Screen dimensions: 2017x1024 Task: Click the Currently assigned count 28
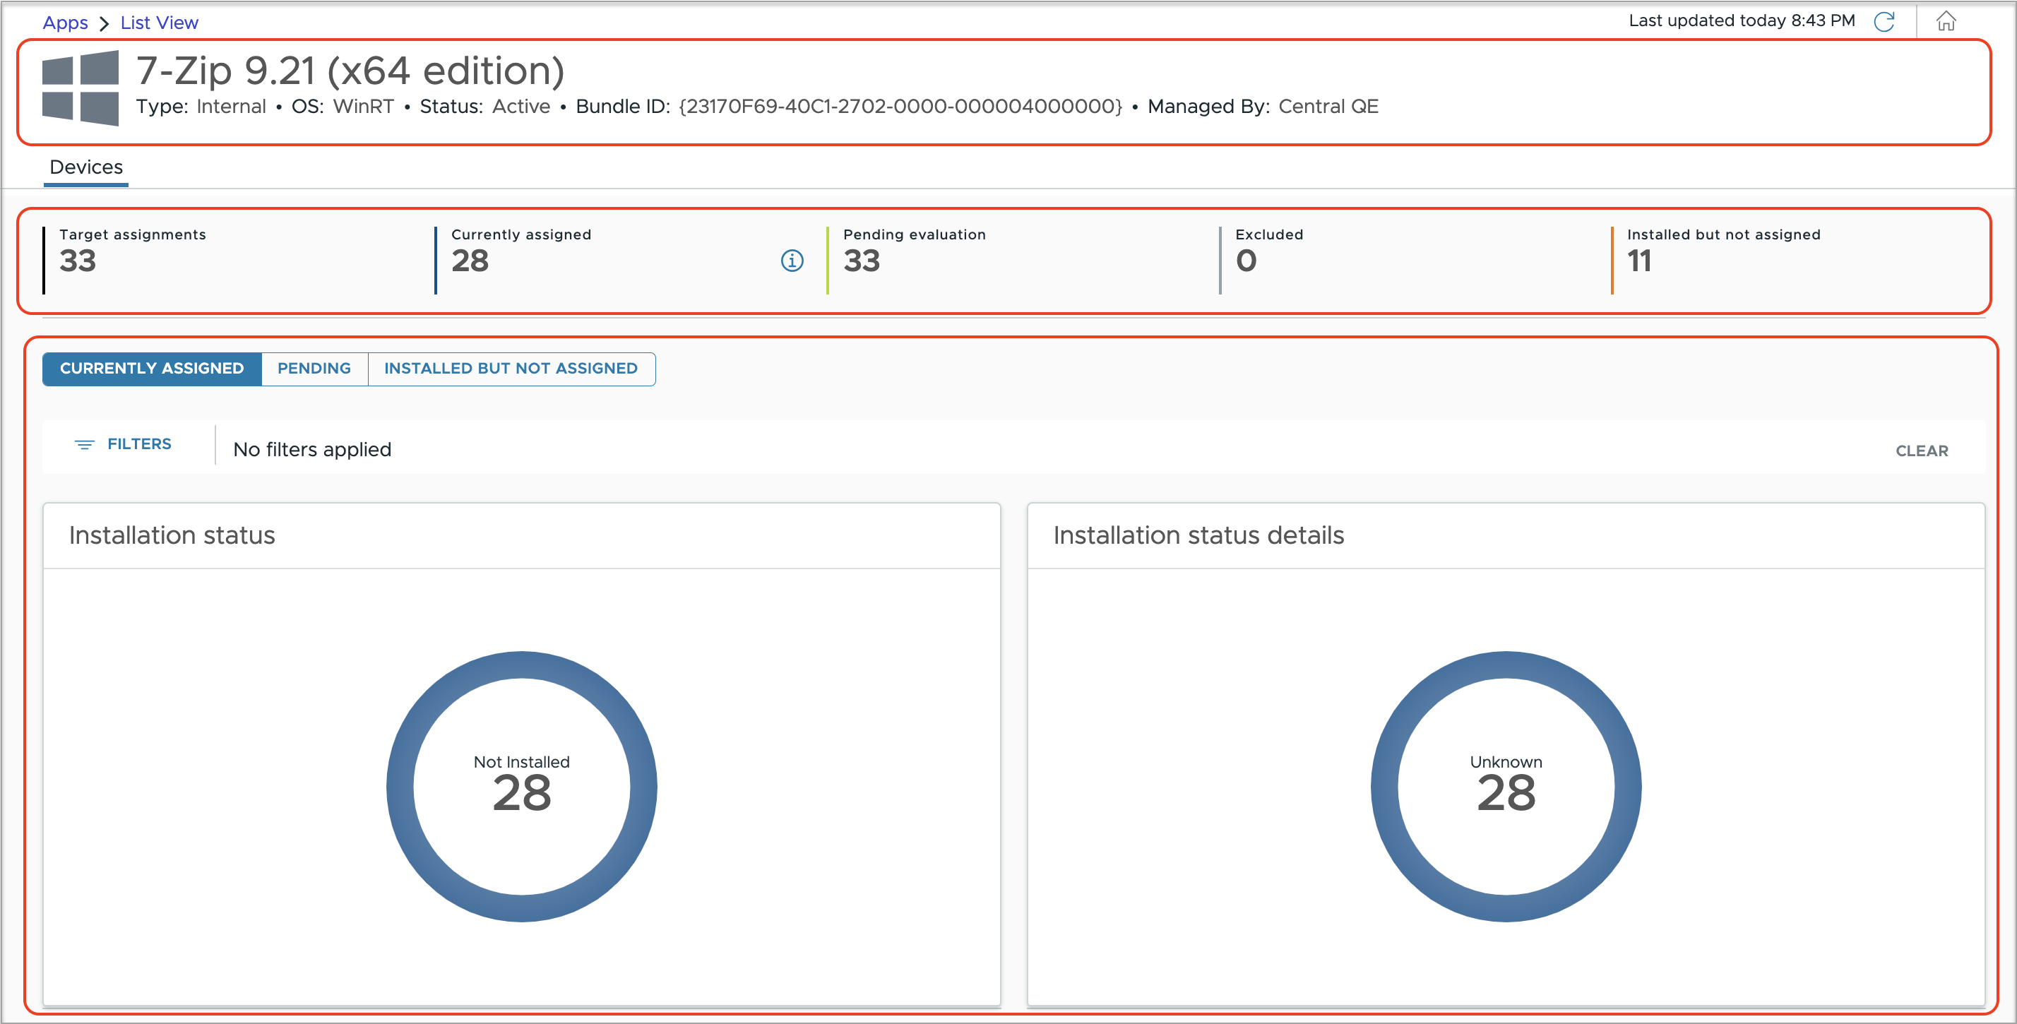tap(470, 261)
